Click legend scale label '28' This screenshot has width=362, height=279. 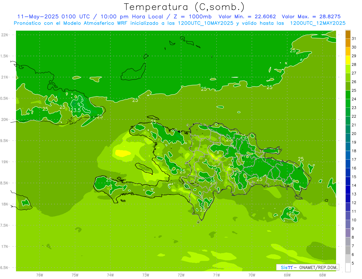click(354, 64)
